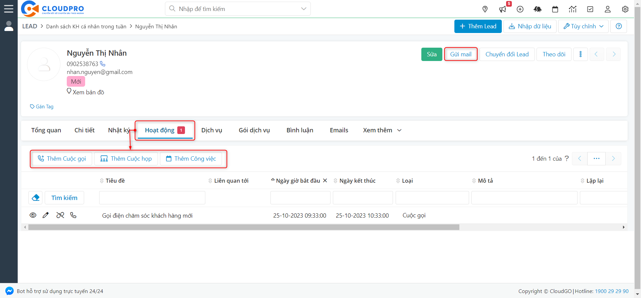The width and height of the screenshot is (641, 298).
Task: Click the phone icon in activity row
Action: point(73,215)
